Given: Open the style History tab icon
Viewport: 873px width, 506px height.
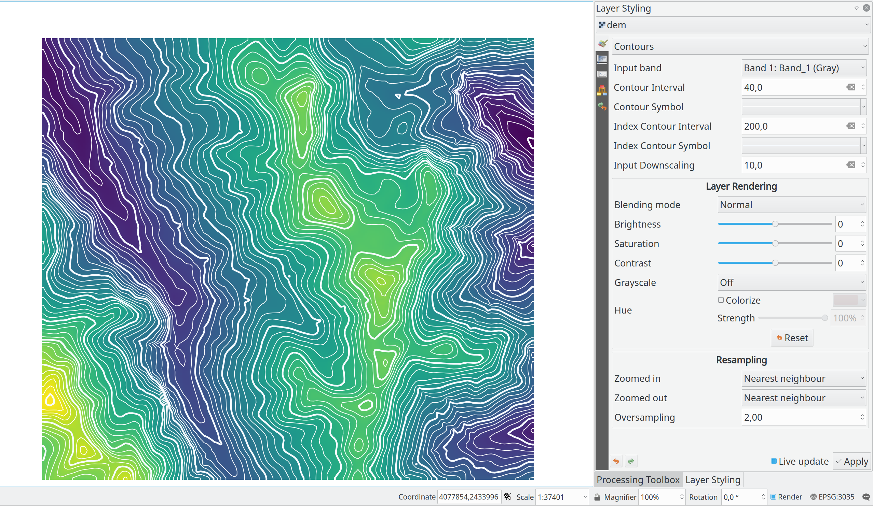Looking at the screenshot, I should tap(602, 106).
